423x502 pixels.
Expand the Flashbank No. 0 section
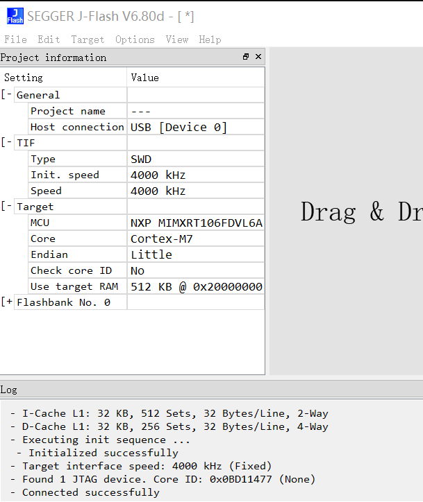point(6,302)
